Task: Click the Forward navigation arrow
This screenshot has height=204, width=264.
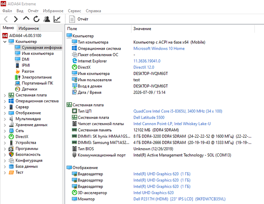Action: click(x=16, y=19)
